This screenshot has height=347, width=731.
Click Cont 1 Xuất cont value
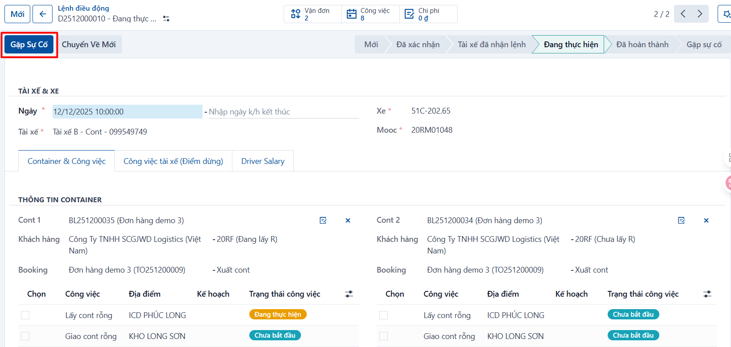233,270
